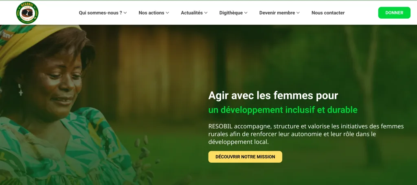Click the green DONNER button
Screen dimensions: 417x185
pos(394,13)
